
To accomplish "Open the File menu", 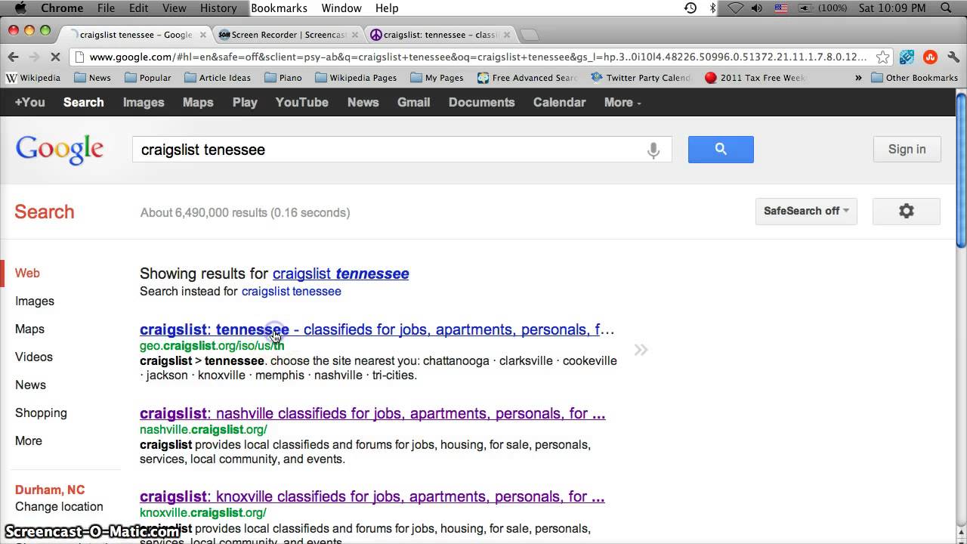I will 106,8.
